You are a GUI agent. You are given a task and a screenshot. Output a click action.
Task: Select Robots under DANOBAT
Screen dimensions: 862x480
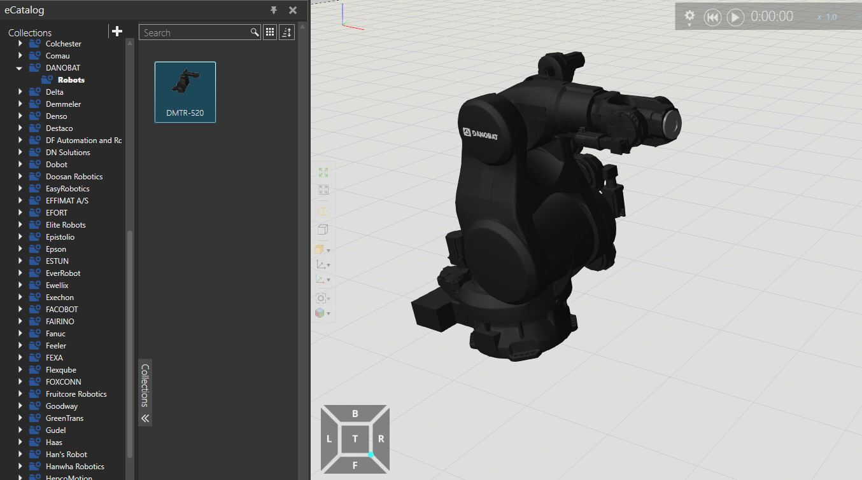tap(71, 80)
